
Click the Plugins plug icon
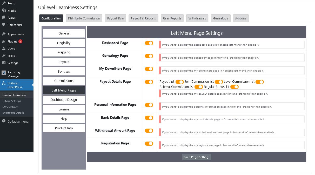(4, 41)
